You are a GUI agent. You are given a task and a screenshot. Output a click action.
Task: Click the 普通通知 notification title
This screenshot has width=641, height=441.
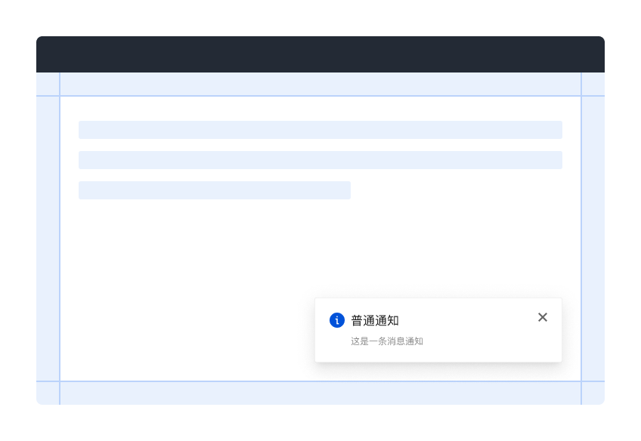375,320
